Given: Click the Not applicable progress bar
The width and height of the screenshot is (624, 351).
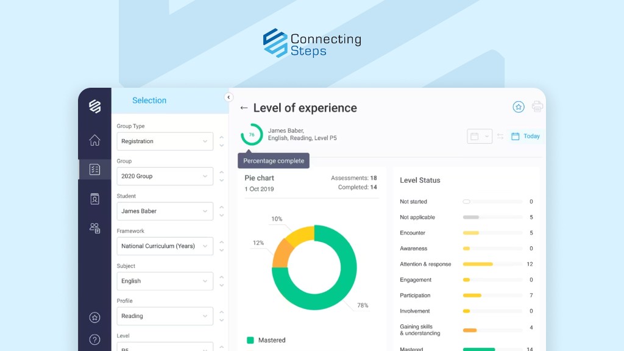Looking at the screenshot, I should click(492, 218).
